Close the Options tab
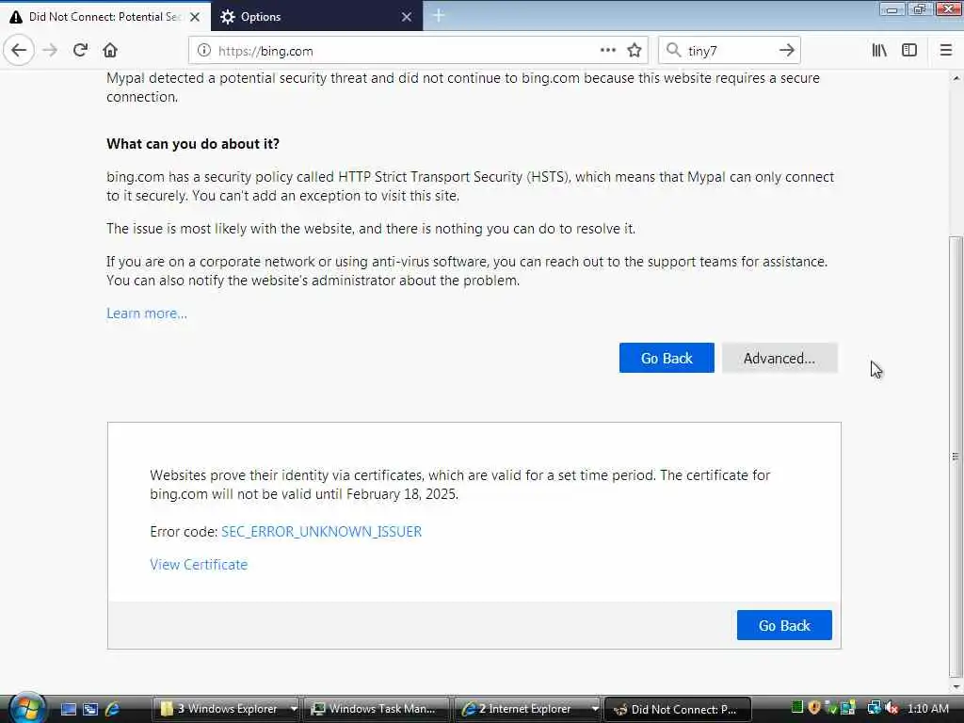This screenshot has height=723, width=964. [x=407, y=17]
